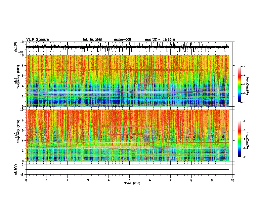Click the "5" tick on ch.3 voltage axis
This screenshot has height=202, width=262.
[23, 164]
